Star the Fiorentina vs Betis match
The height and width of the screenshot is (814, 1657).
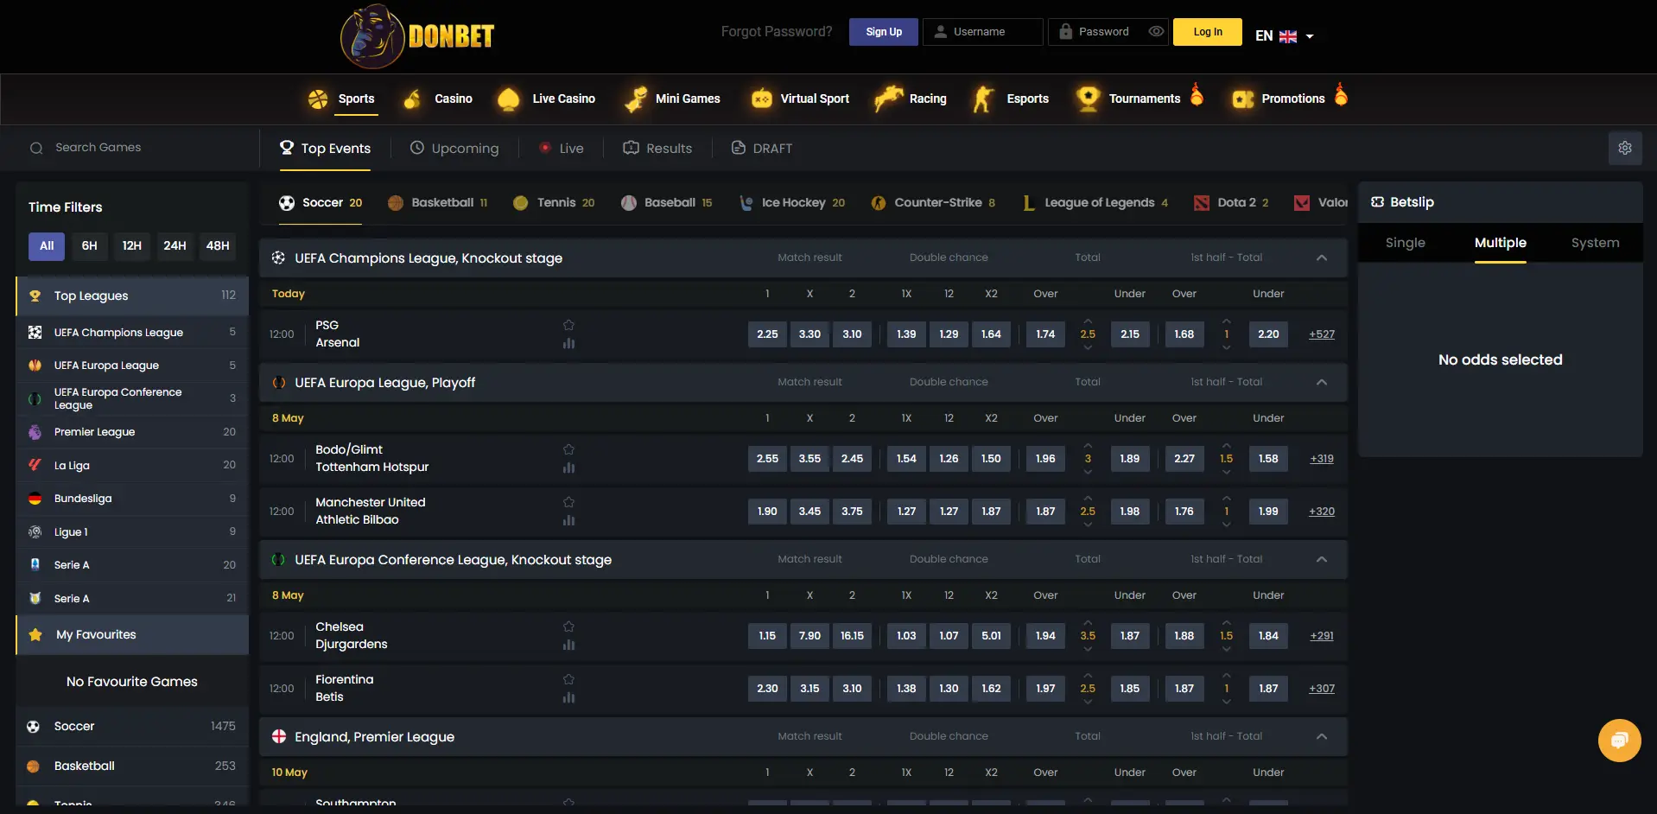568,679
